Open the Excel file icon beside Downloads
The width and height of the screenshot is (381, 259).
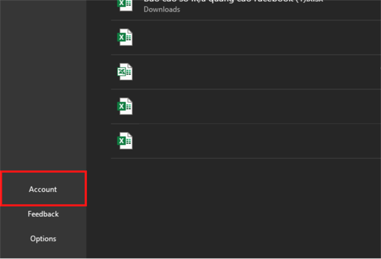point(125,5)
